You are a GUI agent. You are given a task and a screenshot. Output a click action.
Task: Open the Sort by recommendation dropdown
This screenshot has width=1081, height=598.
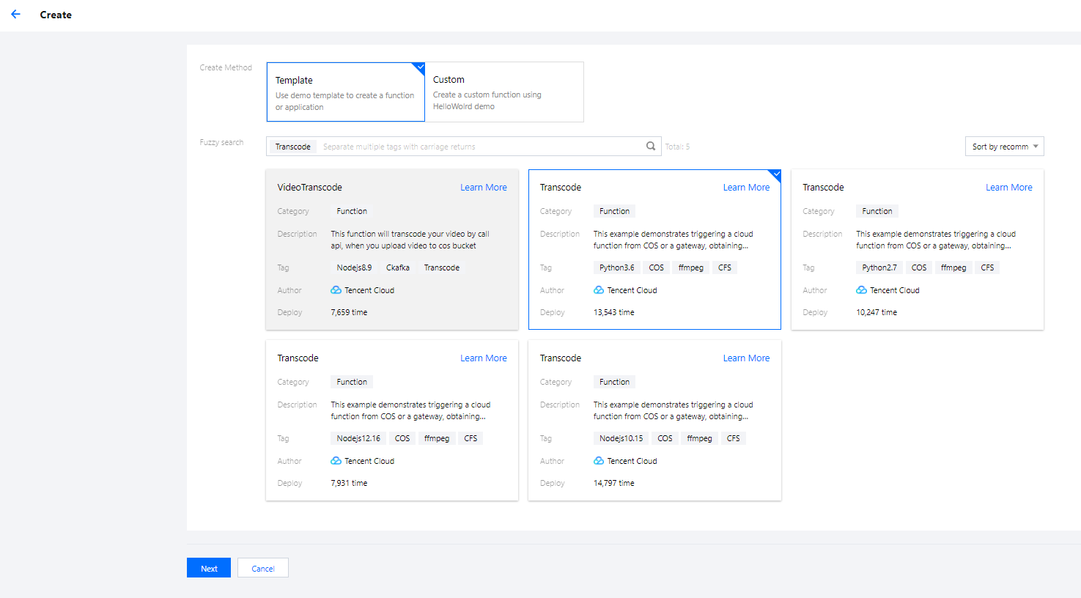click(x=1004, y=147)
